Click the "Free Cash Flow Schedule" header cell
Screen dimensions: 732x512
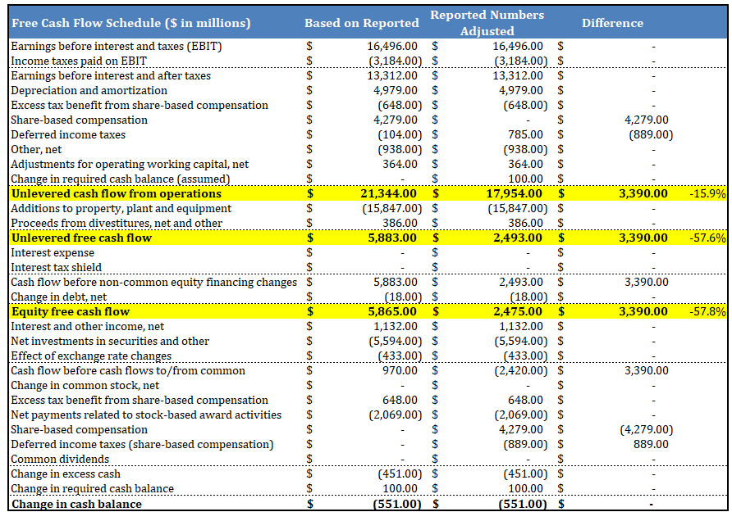pyautogui.click(x=131, y=23)
